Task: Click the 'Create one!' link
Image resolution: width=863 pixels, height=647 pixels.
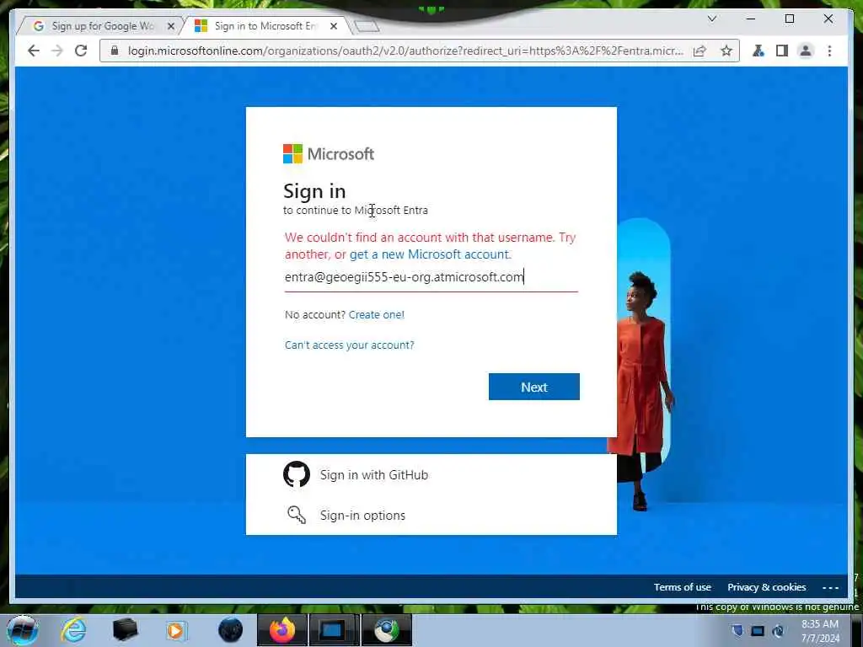Action: tap(377, 315)
